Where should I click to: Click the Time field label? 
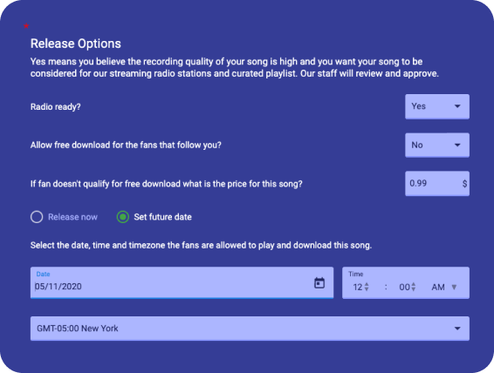pyautogui.click(x=356, y=274)
